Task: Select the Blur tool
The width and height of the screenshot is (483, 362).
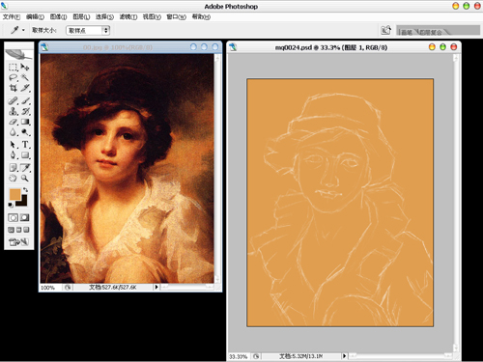Action: tap(13, 132)
